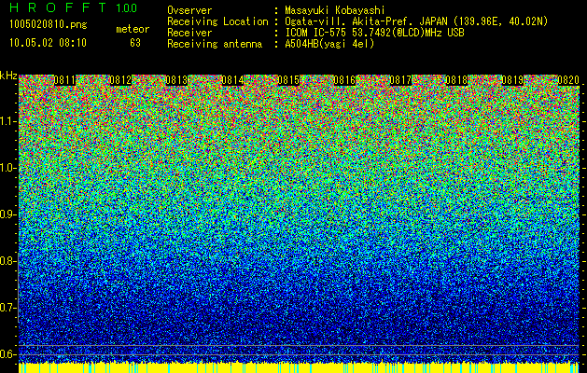Viewport: 587px width, 373px height.
Task: Click the Receiving antenna label
Action: click(215, 44)
